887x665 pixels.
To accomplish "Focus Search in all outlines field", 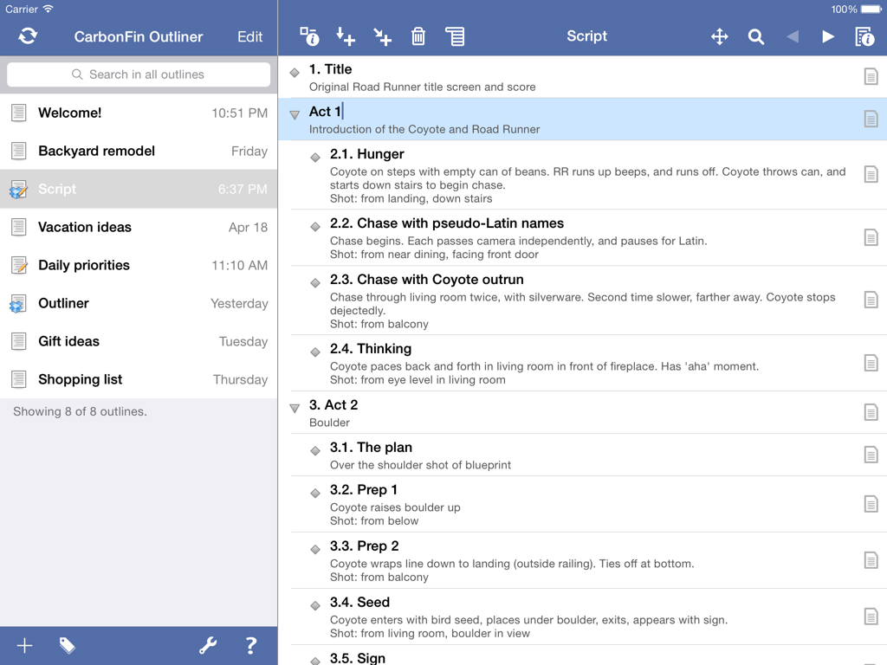I will tap(139, 74).
